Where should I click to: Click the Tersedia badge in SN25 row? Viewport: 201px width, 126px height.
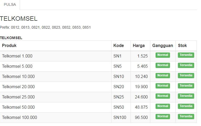pos(186,96)
